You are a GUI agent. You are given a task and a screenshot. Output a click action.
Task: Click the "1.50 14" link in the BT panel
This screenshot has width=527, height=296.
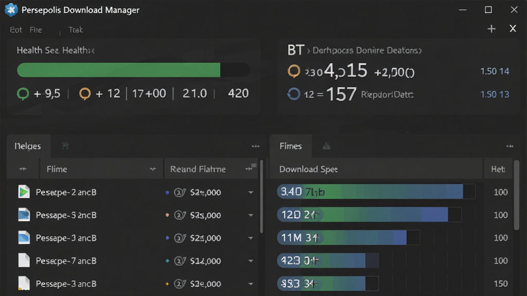(x=495, y=71)
